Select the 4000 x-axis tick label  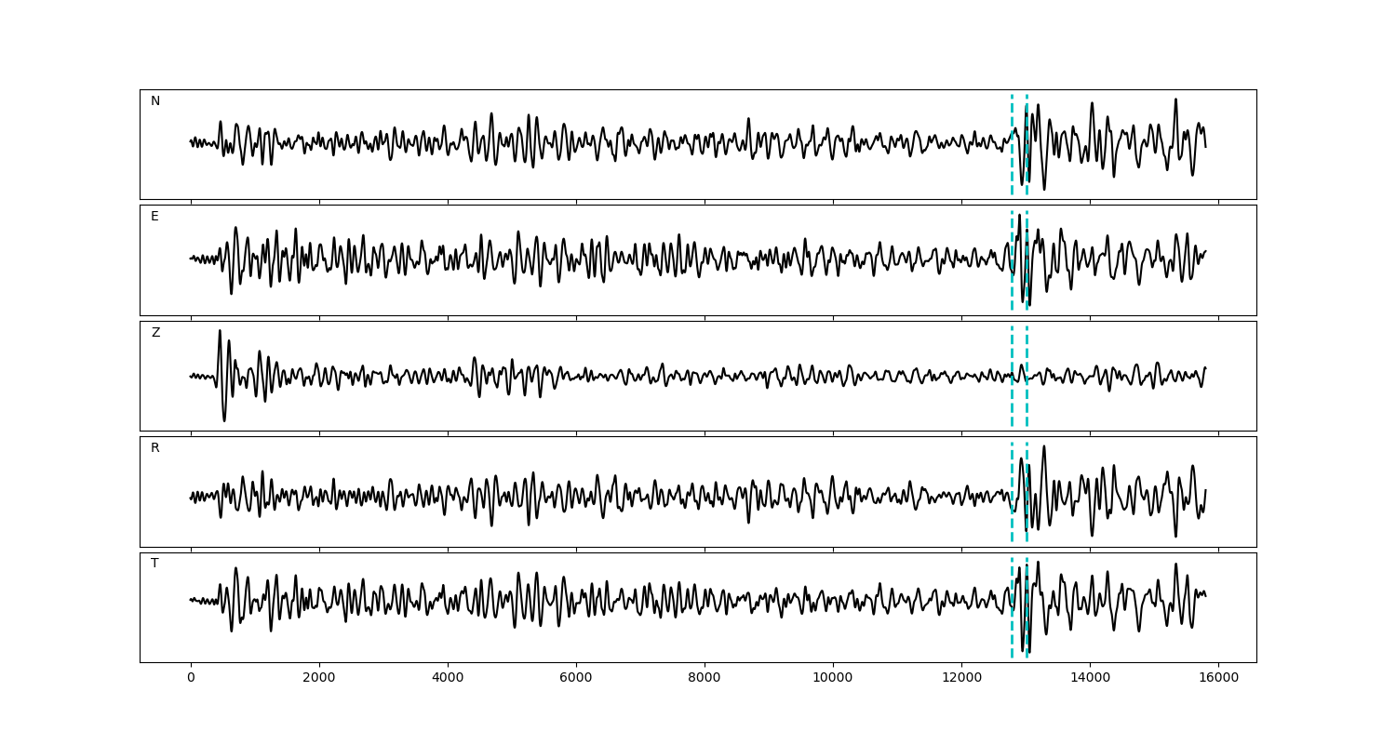click(448, 679)
